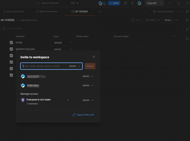Click the no environment icon
Screen dimensions: 190x141
coord(155,11)
